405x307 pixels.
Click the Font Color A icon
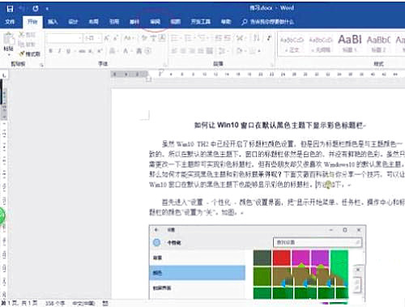pos(126,51)
